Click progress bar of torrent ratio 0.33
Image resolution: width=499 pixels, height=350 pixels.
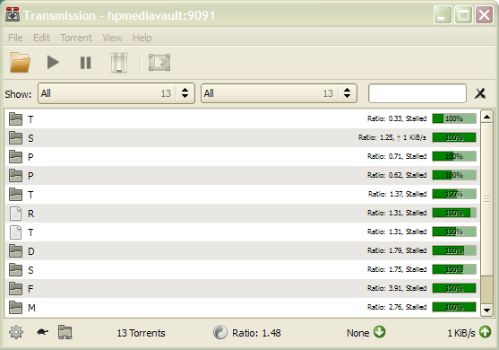click(x=454, y=118)
